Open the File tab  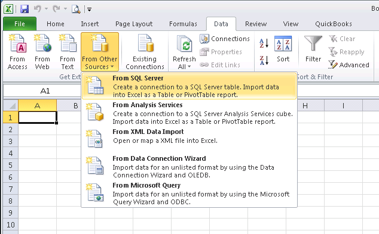point(20,24)
